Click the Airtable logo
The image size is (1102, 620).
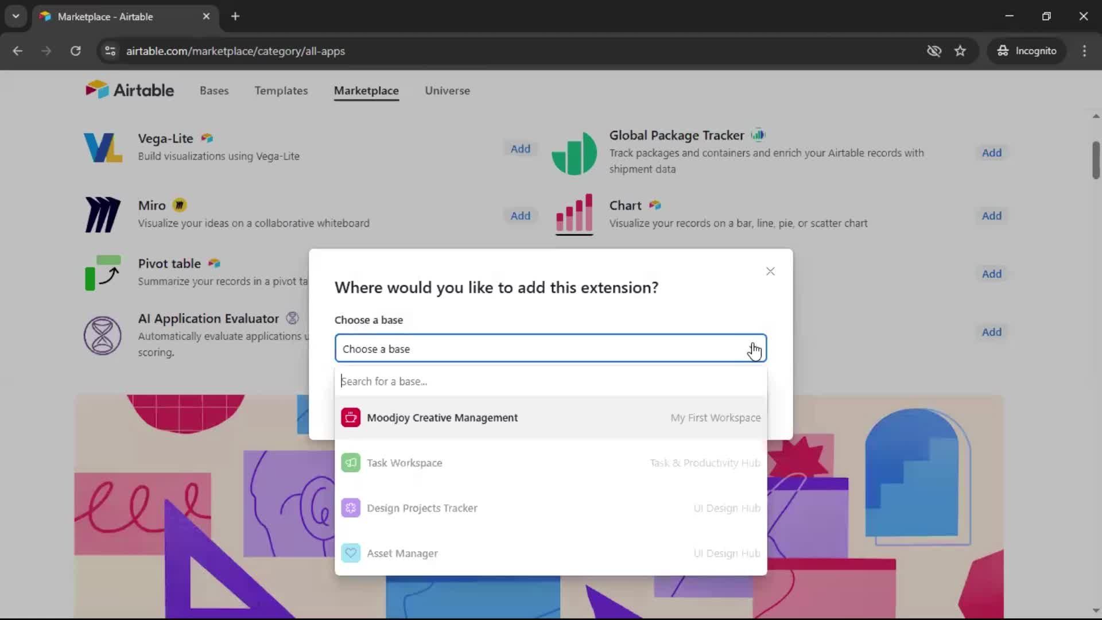[x=130, y=90]
